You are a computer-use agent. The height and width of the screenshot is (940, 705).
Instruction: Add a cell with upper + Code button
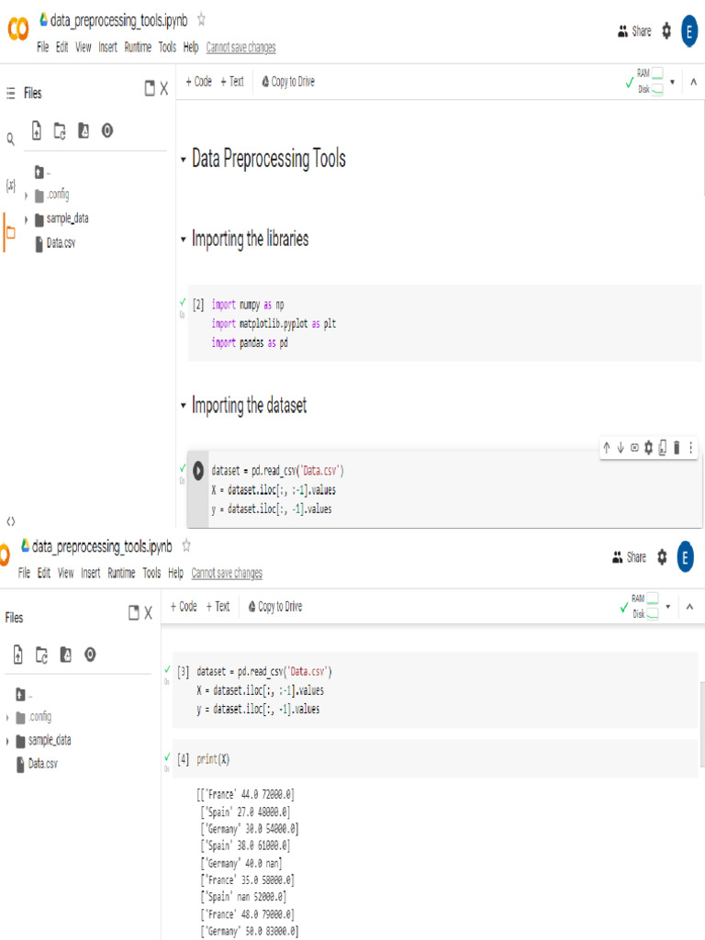pyautogui.click(x=198, y=82)
